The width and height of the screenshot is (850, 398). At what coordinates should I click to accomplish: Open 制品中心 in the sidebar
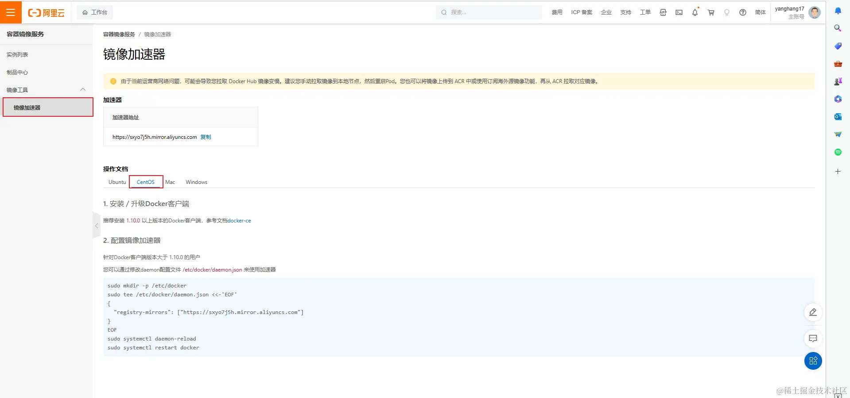(17, 73)
